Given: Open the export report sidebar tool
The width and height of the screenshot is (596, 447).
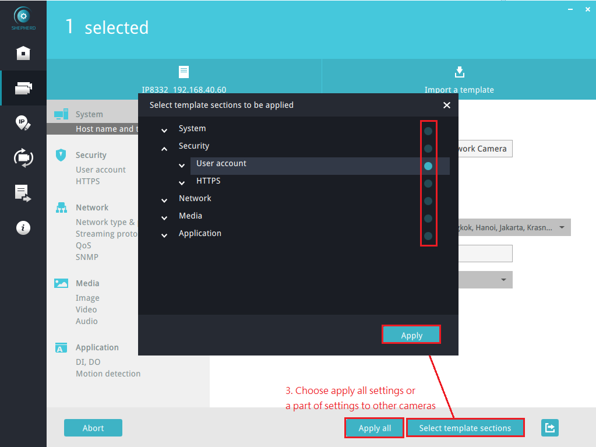Looking at the screenshot, I should pos(23,193).
